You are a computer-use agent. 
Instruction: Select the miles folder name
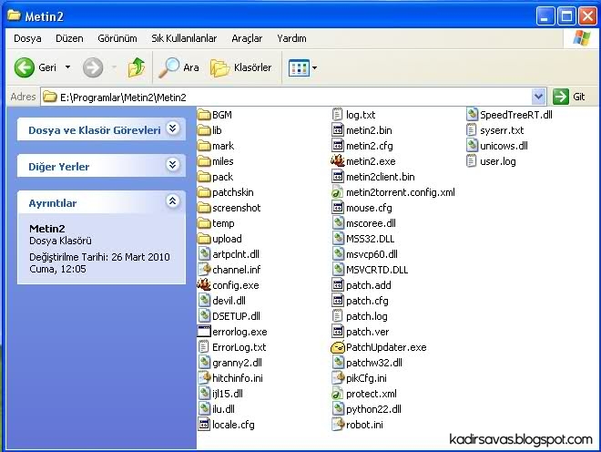coord(223,161)
